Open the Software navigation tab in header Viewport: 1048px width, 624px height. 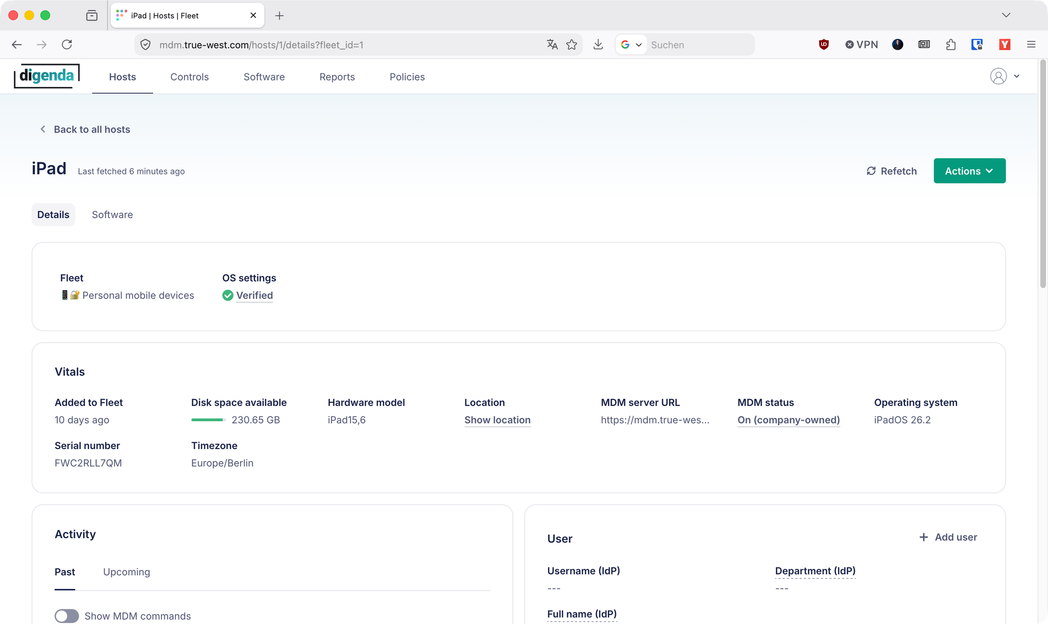point(264,77)
